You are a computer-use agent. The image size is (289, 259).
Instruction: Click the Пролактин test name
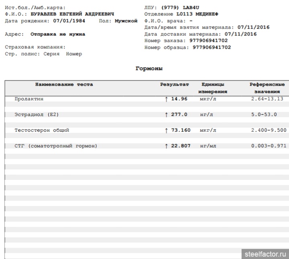click(x=29, y=99)
